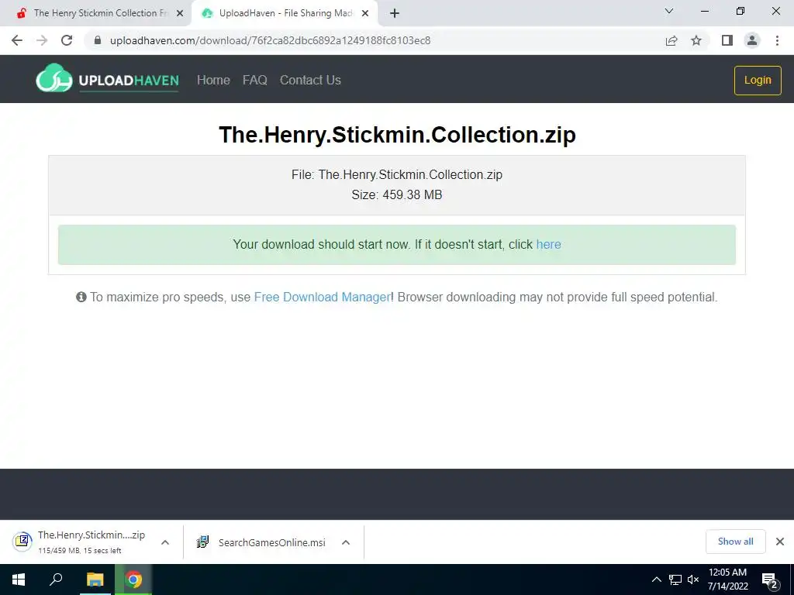Open the Chrome profile avatar
794x595 pixels.
752,40
